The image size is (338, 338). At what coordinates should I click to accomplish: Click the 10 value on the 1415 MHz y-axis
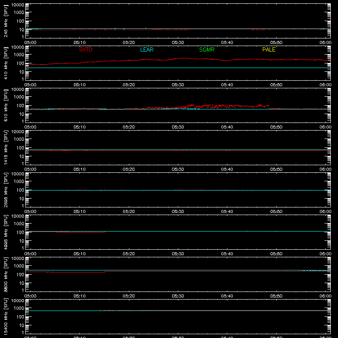[x=22, y=156]
